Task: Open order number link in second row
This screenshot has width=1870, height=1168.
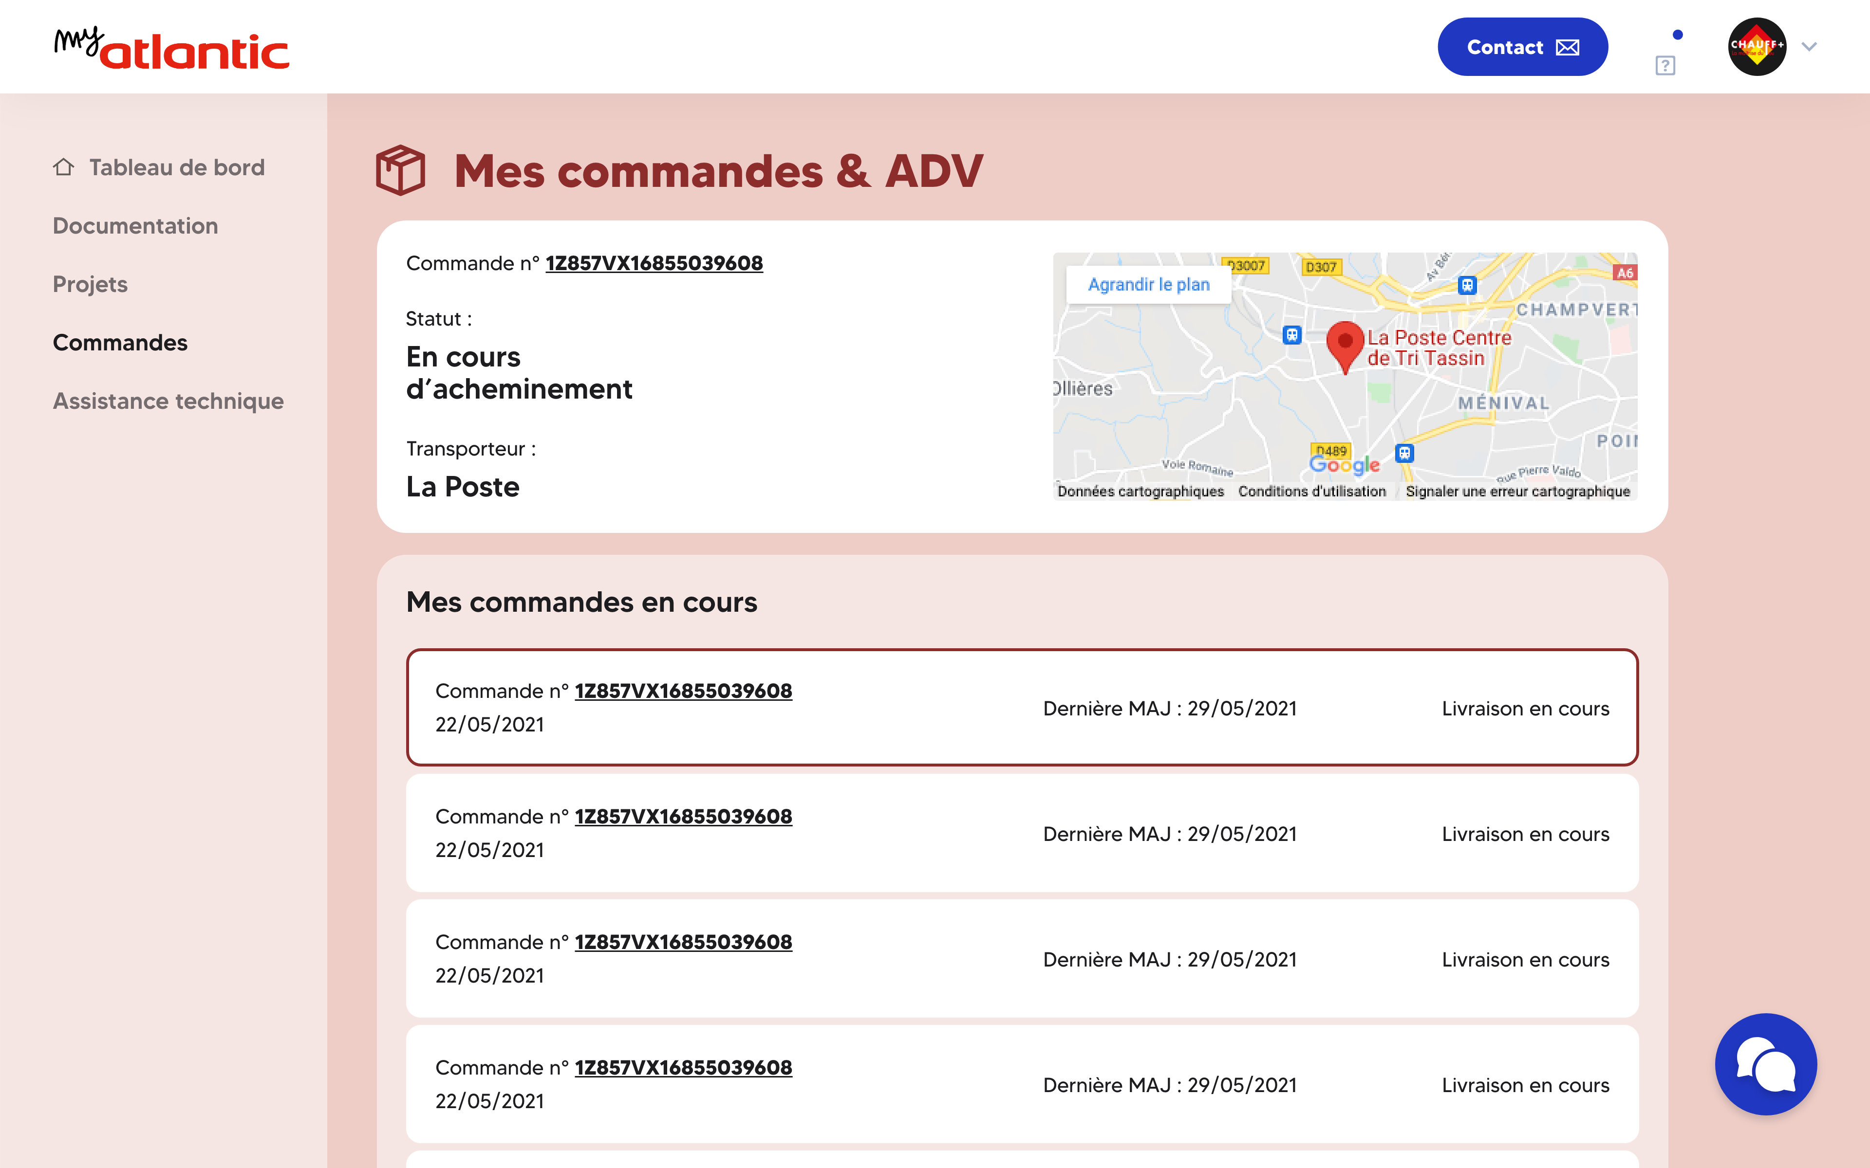Action: point(683,817)
